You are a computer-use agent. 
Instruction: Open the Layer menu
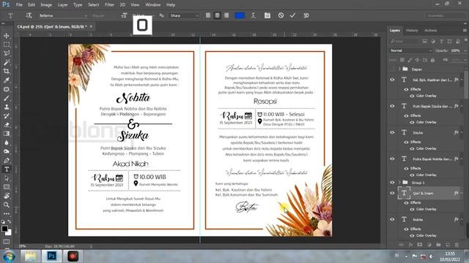pos(62,5)
